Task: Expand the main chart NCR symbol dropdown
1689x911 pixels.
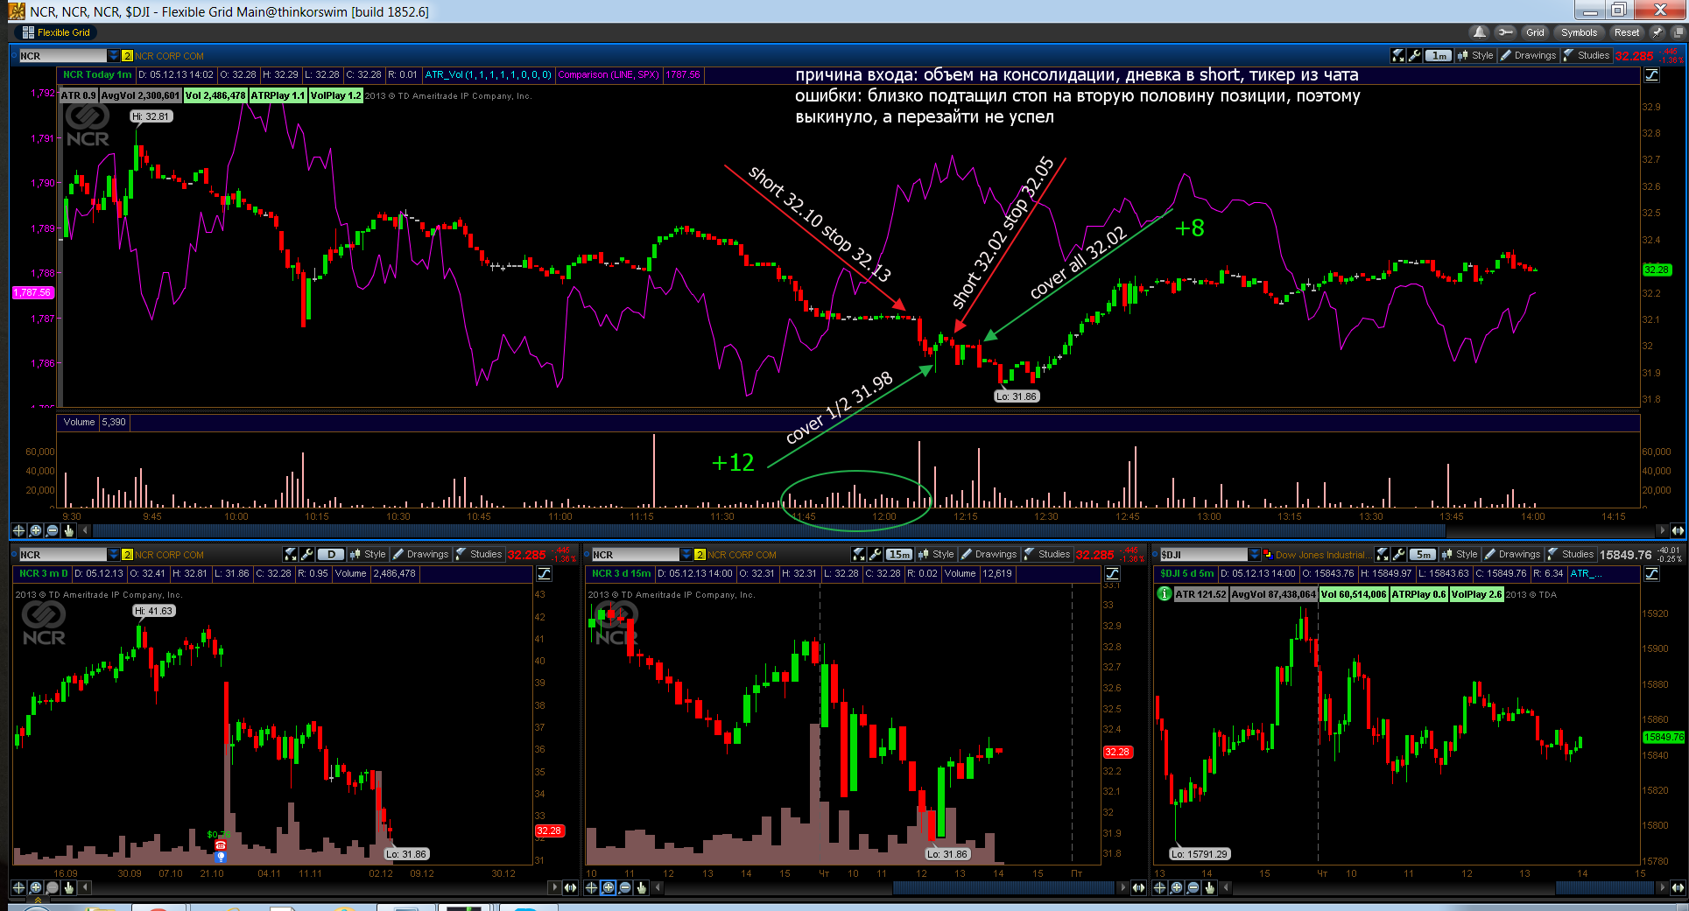Action: coord(113,55)
